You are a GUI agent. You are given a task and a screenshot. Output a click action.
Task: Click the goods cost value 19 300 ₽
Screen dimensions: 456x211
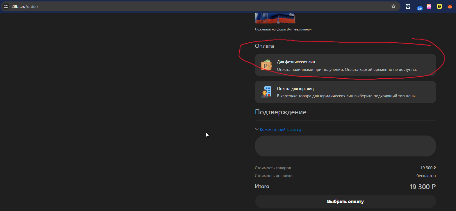(x=428, y=168)
